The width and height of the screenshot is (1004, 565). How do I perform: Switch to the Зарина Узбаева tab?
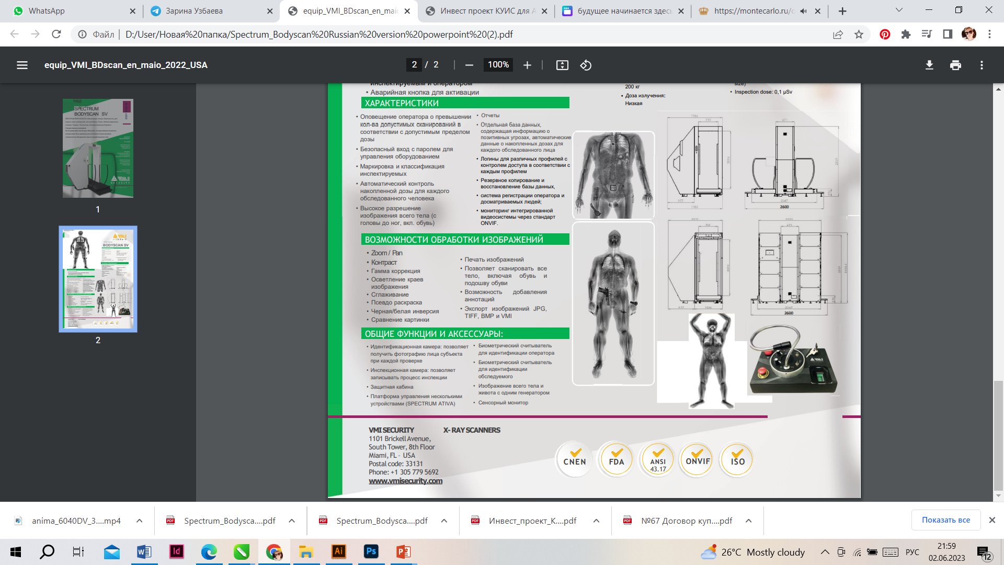click(x=194, y=11)
